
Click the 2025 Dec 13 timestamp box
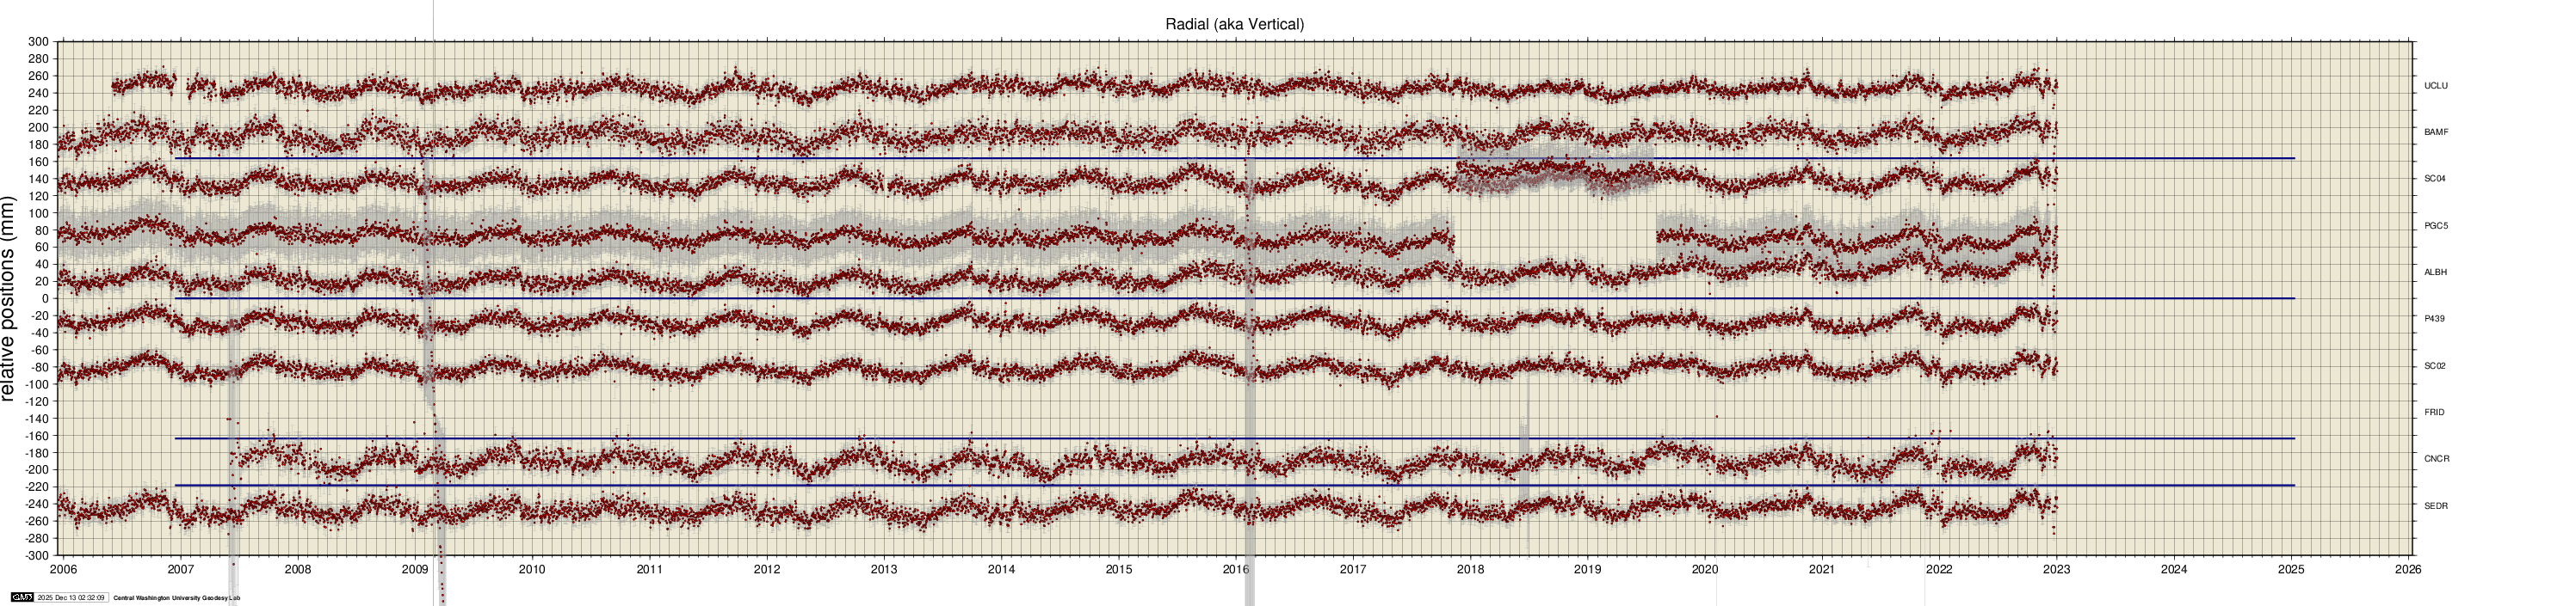[71, 598]
